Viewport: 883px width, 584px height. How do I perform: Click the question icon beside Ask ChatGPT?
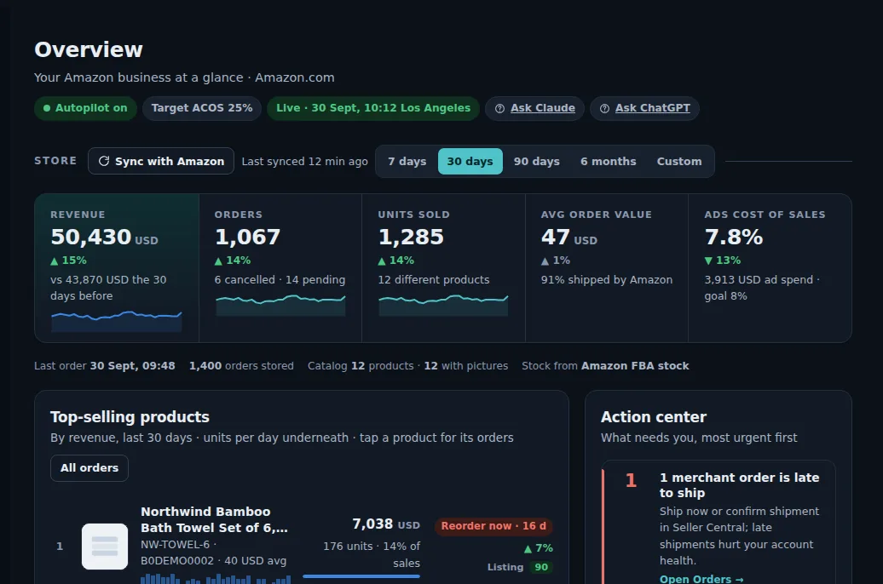tap(604, 109)
